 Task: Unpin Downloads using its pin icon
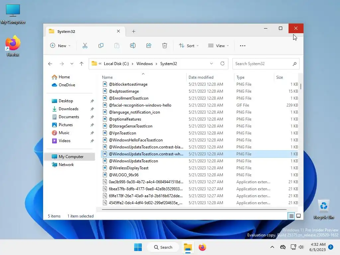point(92,109)
